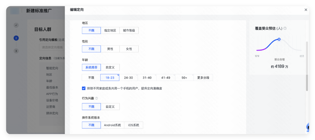Image resolution: width=315 pixels, height=140 pixels.
Task: Toggle the 50+ age range
Action: tap(184, 78)
